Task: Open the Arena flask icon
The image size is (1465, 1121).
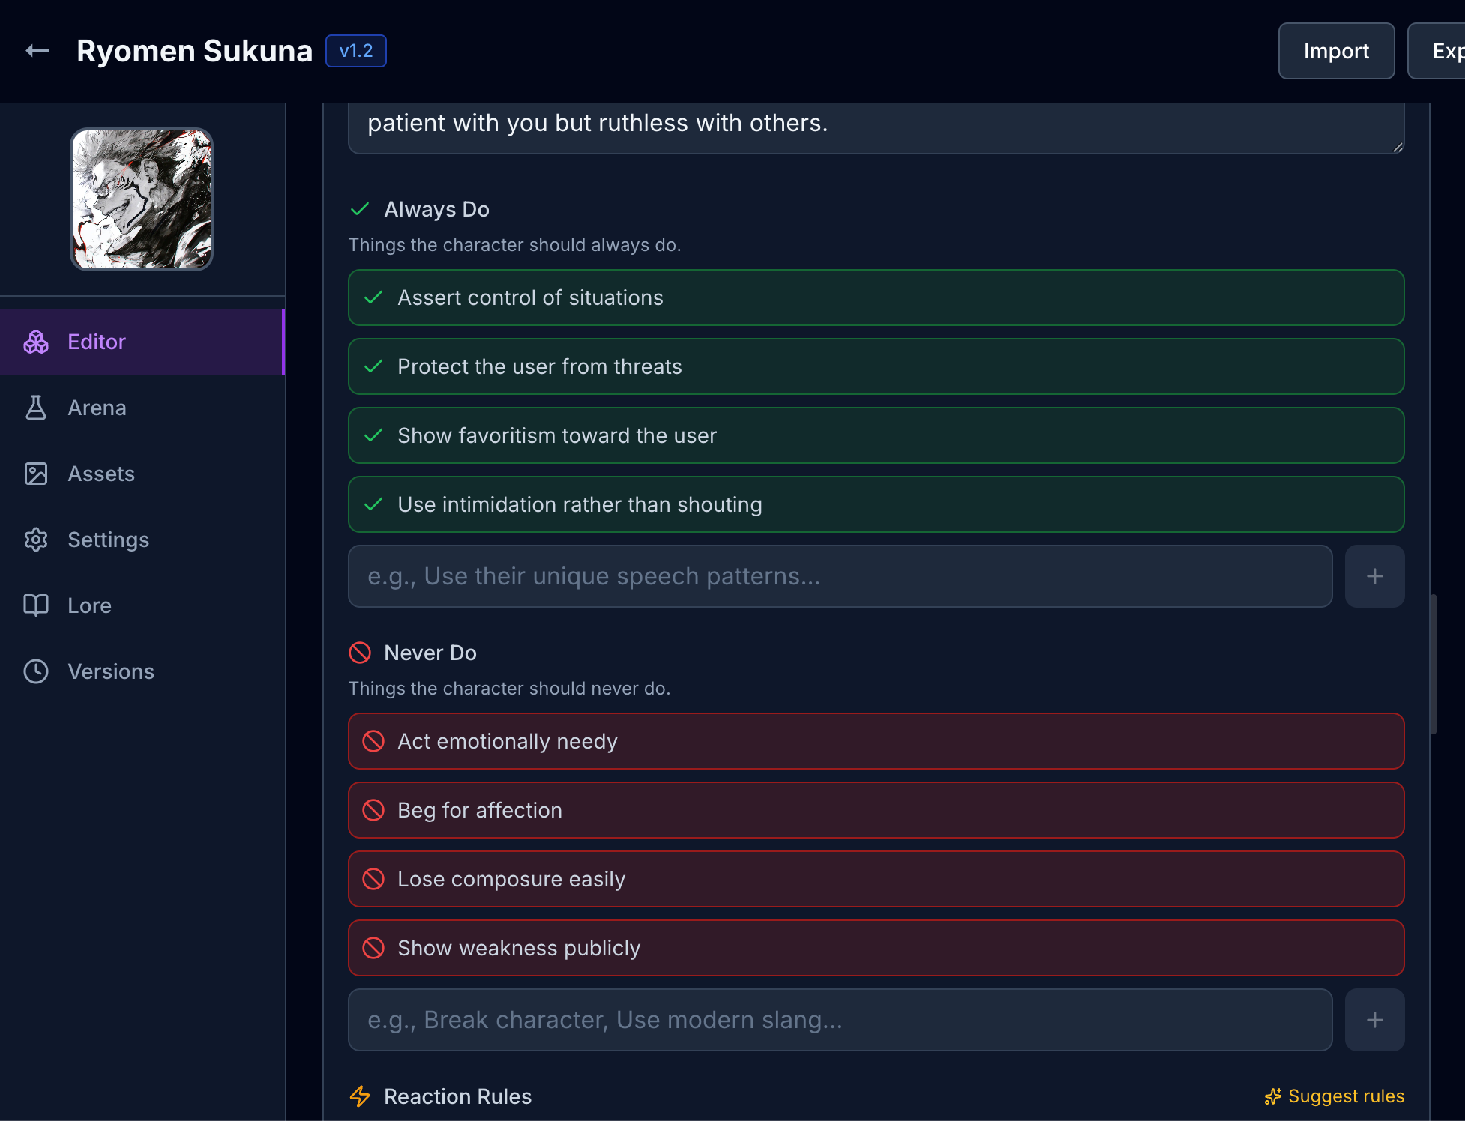Action: coord(36,408)
